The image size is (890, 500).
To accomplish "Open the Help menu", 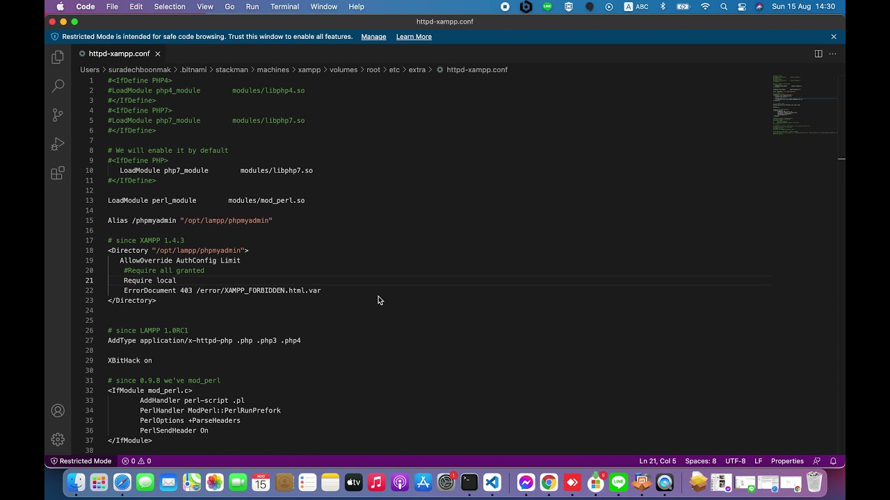I will point(356,6).
